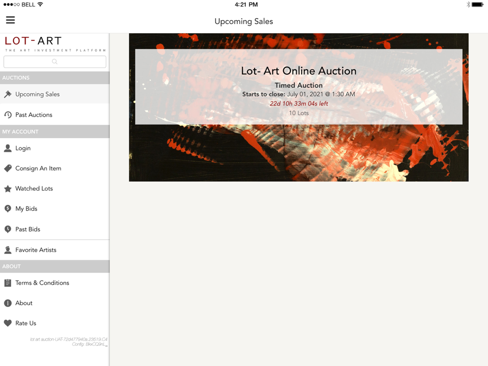Viewport: 488px width, 366px height.
Task: Click the 4:21 PM clock
Action: [246, 4]
